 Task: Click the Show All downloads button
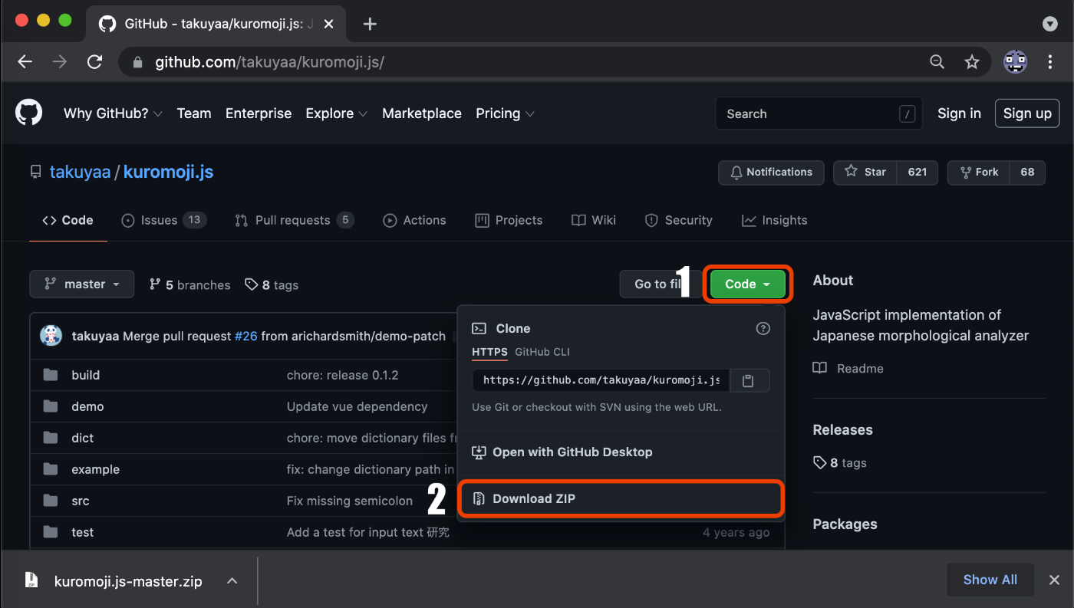990,580
